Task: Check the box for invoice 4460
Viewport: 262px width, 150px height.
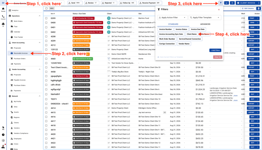Action: click(46, 58)
